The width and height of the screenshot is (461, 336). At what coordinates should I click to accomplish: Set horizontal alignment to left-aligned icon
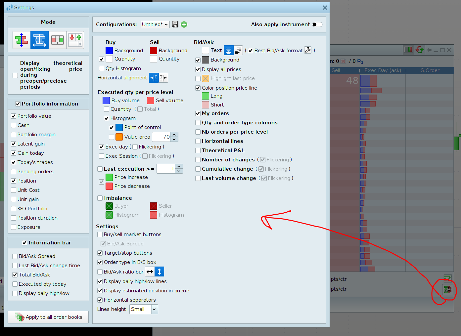[154, 78]
